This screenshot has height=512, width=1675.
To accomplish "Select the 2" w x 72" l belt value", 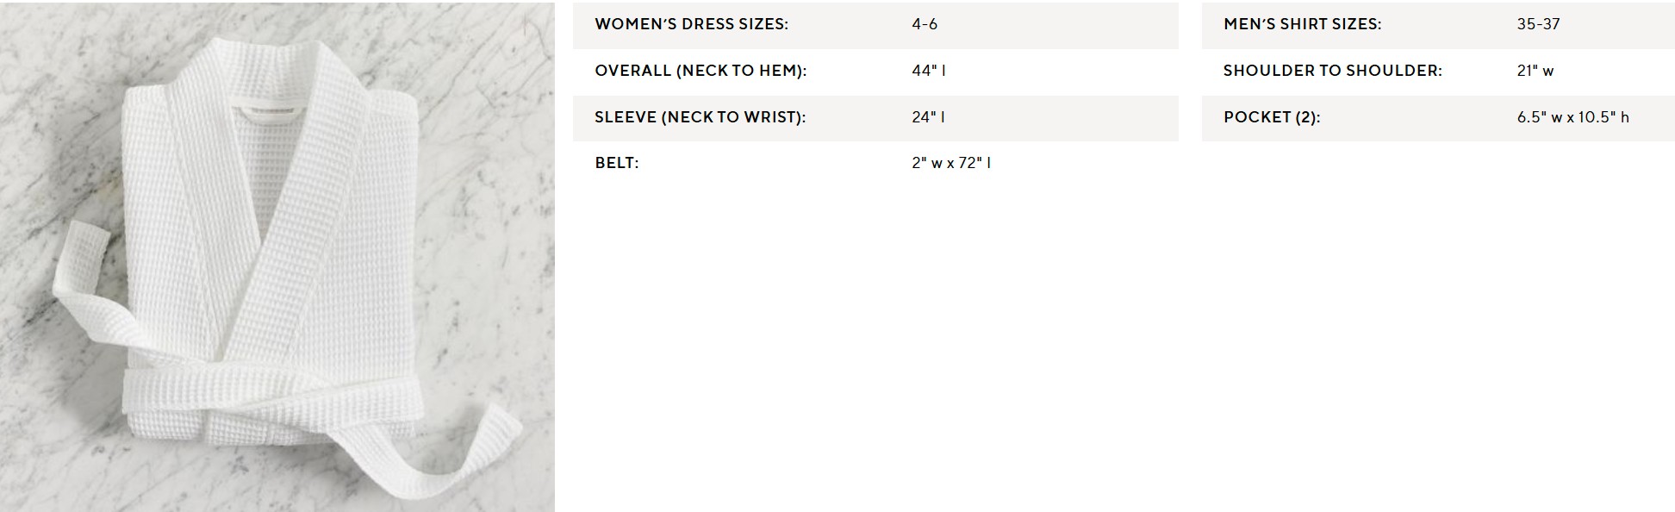I will pos(951,163).
